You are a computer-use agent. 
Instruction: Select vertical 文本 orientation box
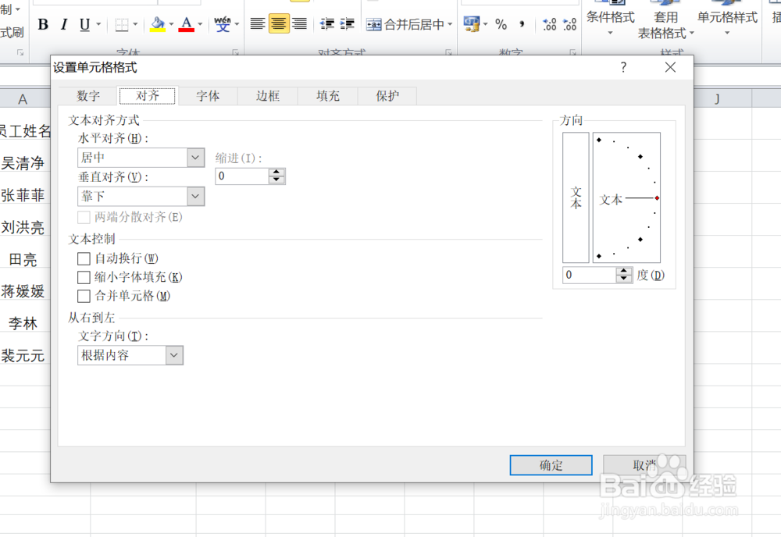point(576,197)
